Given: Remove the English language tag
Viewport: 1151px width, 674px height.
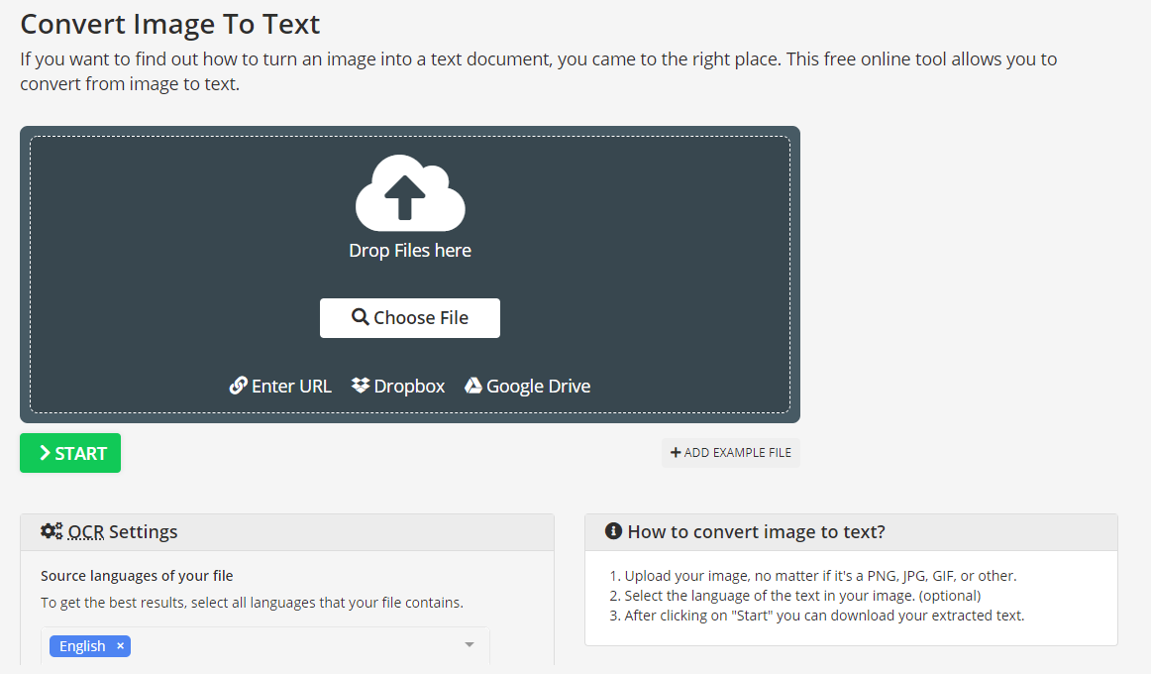Looking at the screenshot, I should click(121, 645).
